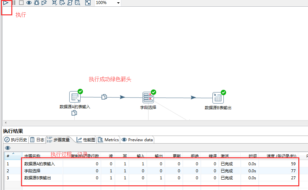Debug the transformation with the bug icon

tap(37, 3)
